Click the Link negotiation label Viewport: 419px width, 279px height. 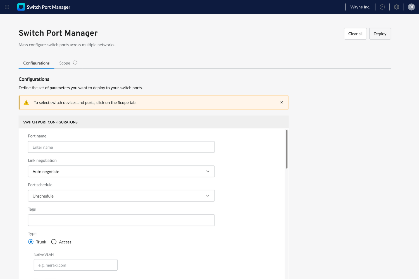tap(42, 160)
